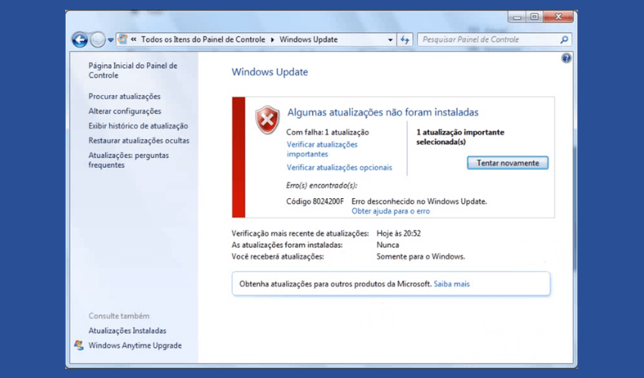This screenshot has height=378, width=644.
Task: Select 'Todos os Itens do Painel de Controle' breadcrumb
Action: pos(203,39)
